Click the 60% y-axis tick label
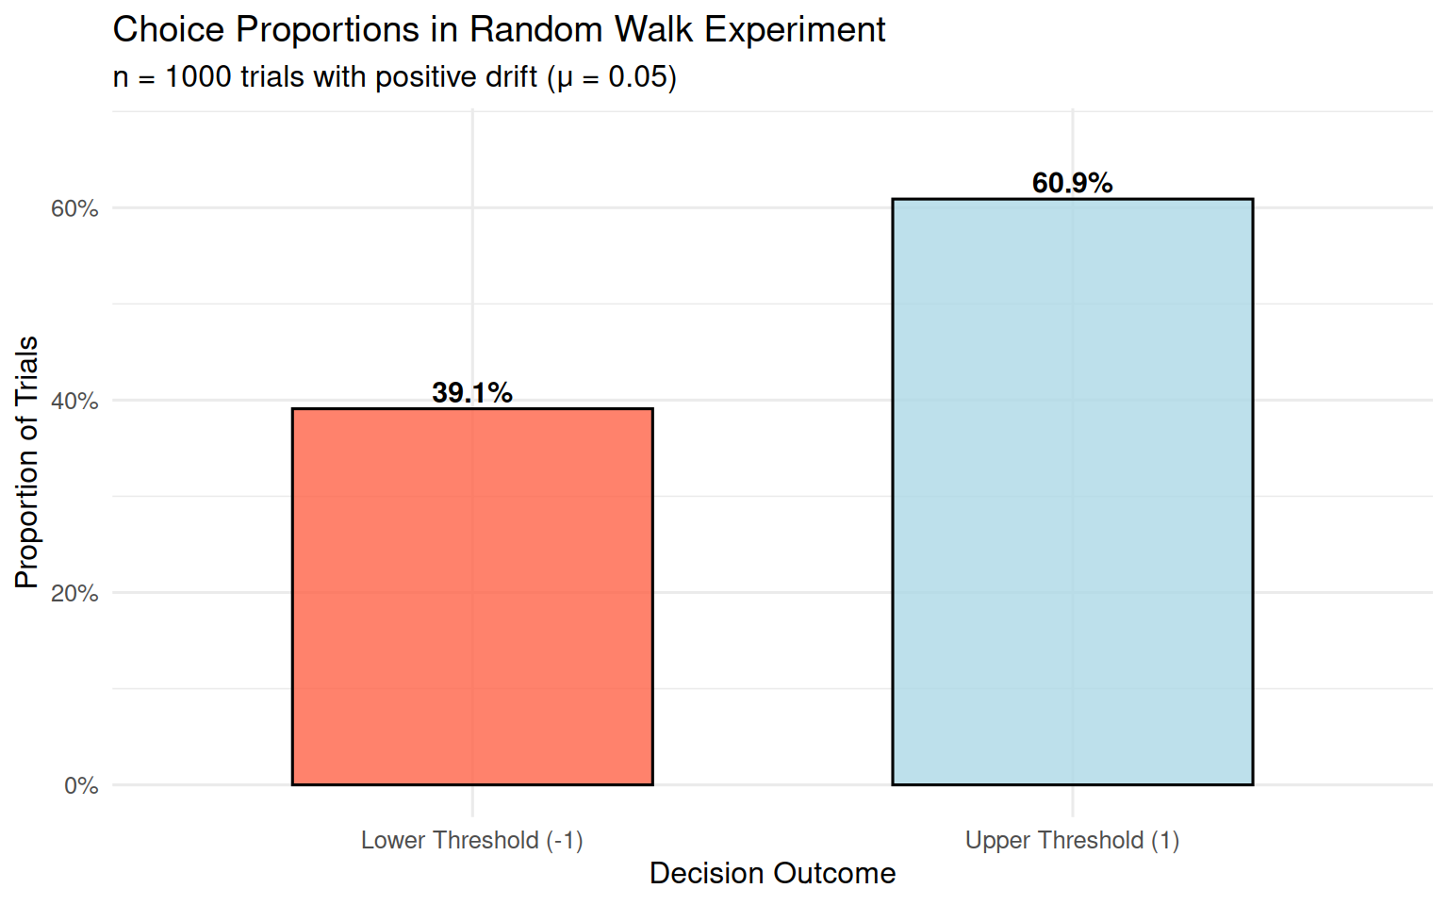The image size is (1448, 905). (x=74, y=208)
